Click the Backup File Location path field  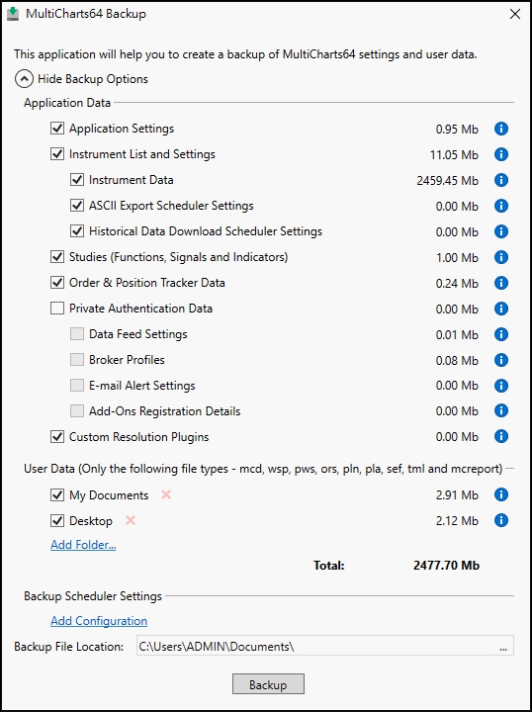325,646
